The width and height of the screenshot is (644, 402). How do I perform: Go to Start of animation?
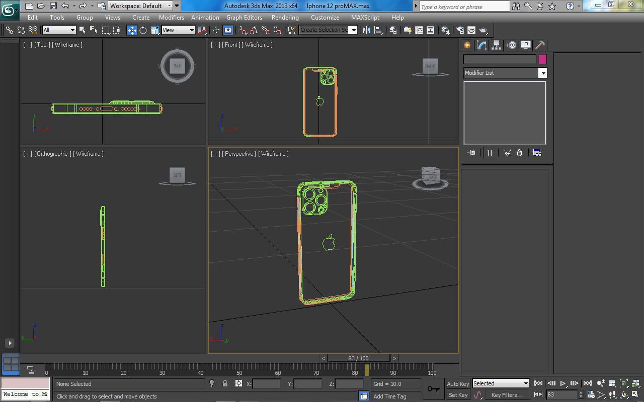538,383
